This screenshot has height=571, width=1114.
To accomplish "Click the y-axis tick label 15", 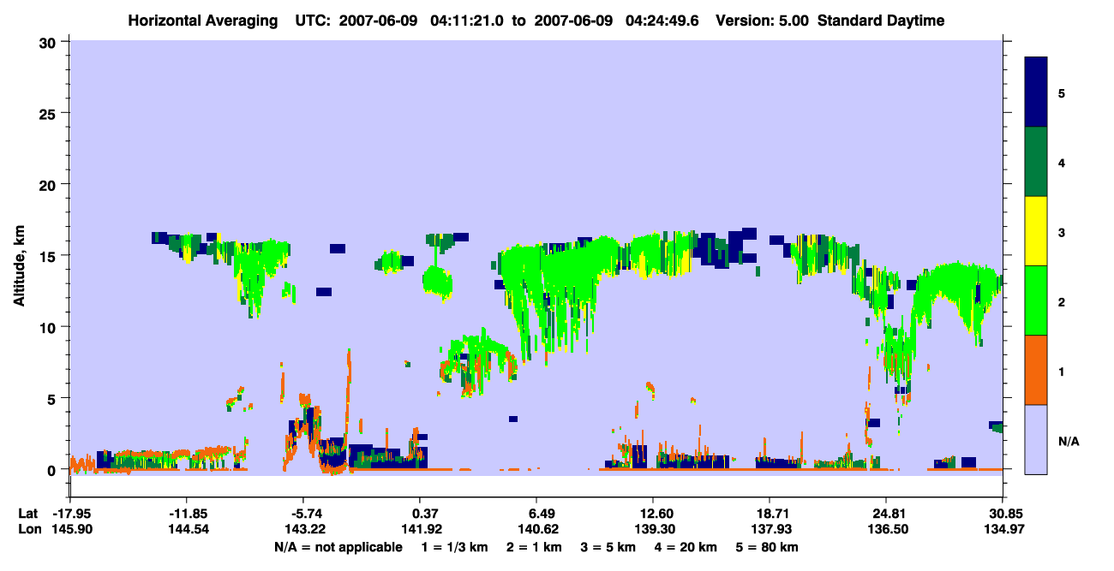I will (x=50, y=256).
